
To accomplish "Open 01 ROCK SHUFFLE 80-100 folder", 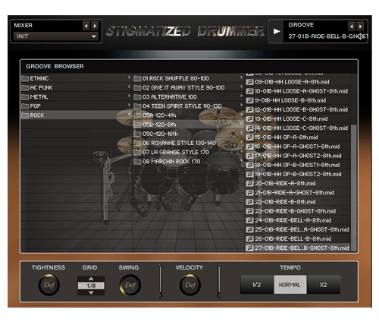I will 189,78.
